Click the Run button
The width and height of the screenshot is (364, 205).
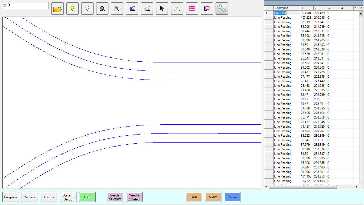pyautogui.click(x=194, y=197)
